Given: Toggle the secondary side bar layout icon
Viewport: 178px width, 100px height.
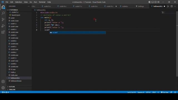Looking at the screenshot, I should point(155,2).
